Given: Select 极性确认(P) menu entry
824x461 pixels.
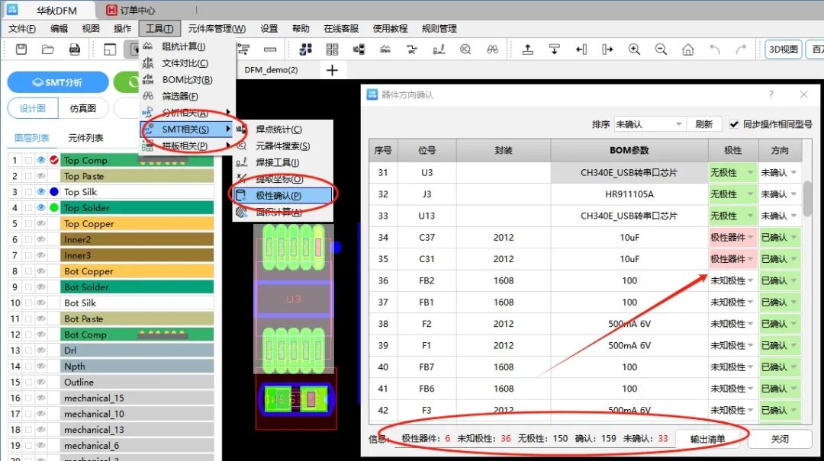Looking at the screenshot, I should tap(278, 196).
